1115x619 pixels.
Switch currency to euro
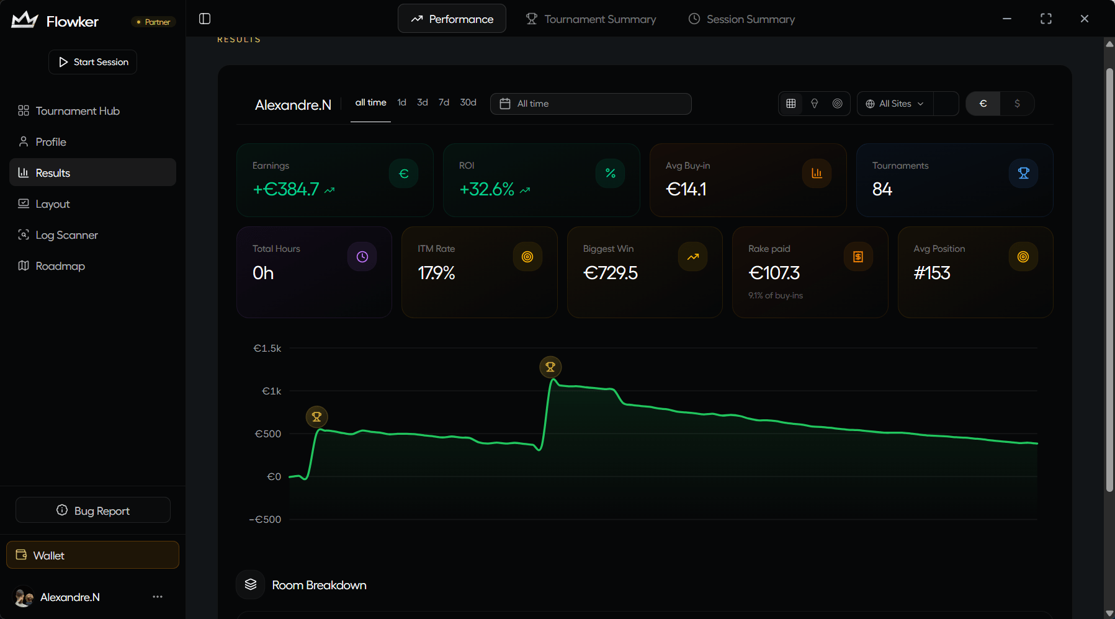983,104
